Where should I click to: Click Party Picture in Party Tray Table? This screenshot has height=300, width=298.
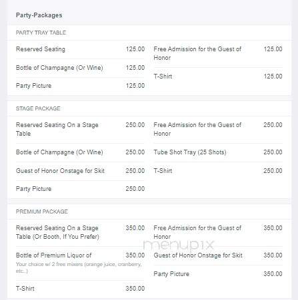[80, 86]
